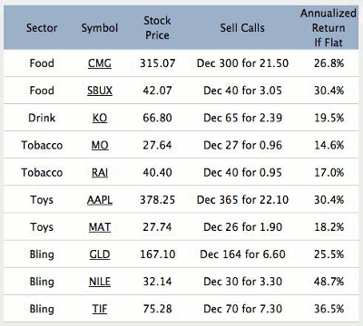Click the Sell Calls column header

[242, 28]
